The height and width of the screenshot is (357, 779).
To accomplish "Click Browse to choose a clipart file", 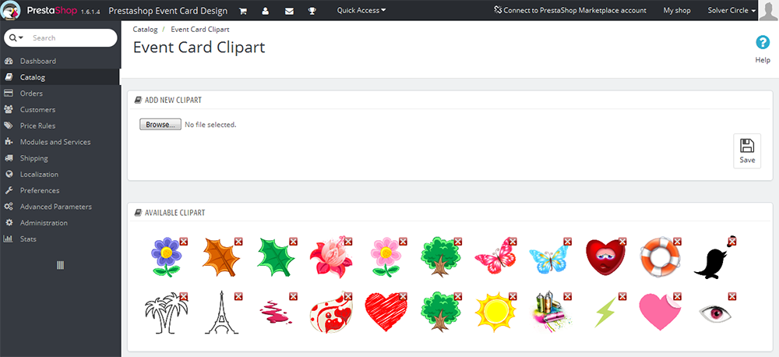I will click(x=160, y=124).
